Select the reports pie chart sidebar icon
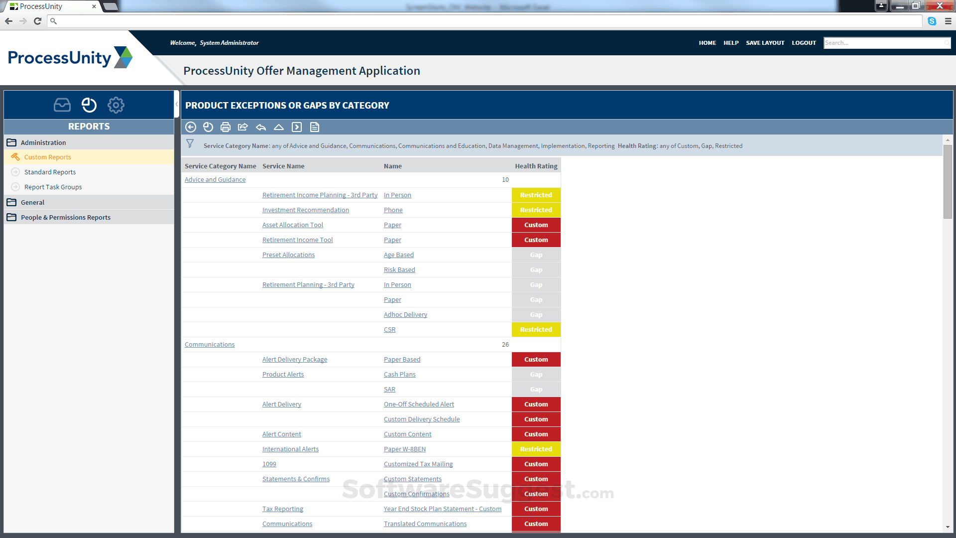Image resolution: width=956 pixels, height=538 pixels. pyautogui.click(x=89, y=105)
